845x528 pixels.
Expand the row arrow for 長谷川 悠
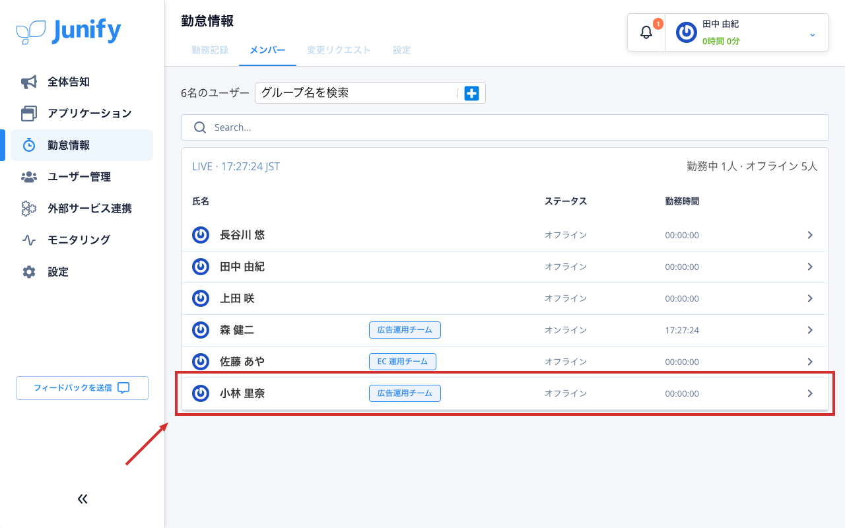pyautogui.click(x=810, y=235)
